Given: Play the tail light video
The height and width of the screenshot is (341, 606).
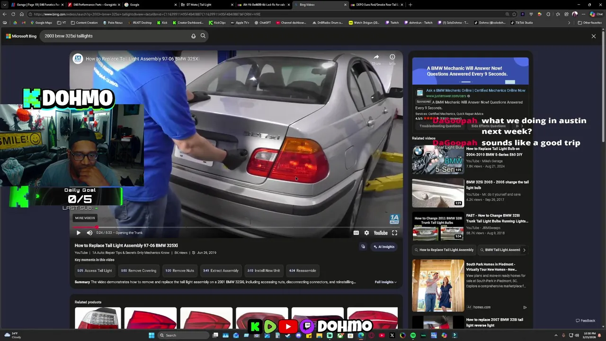Looking at the screenshot, I should tap(79, 233).
